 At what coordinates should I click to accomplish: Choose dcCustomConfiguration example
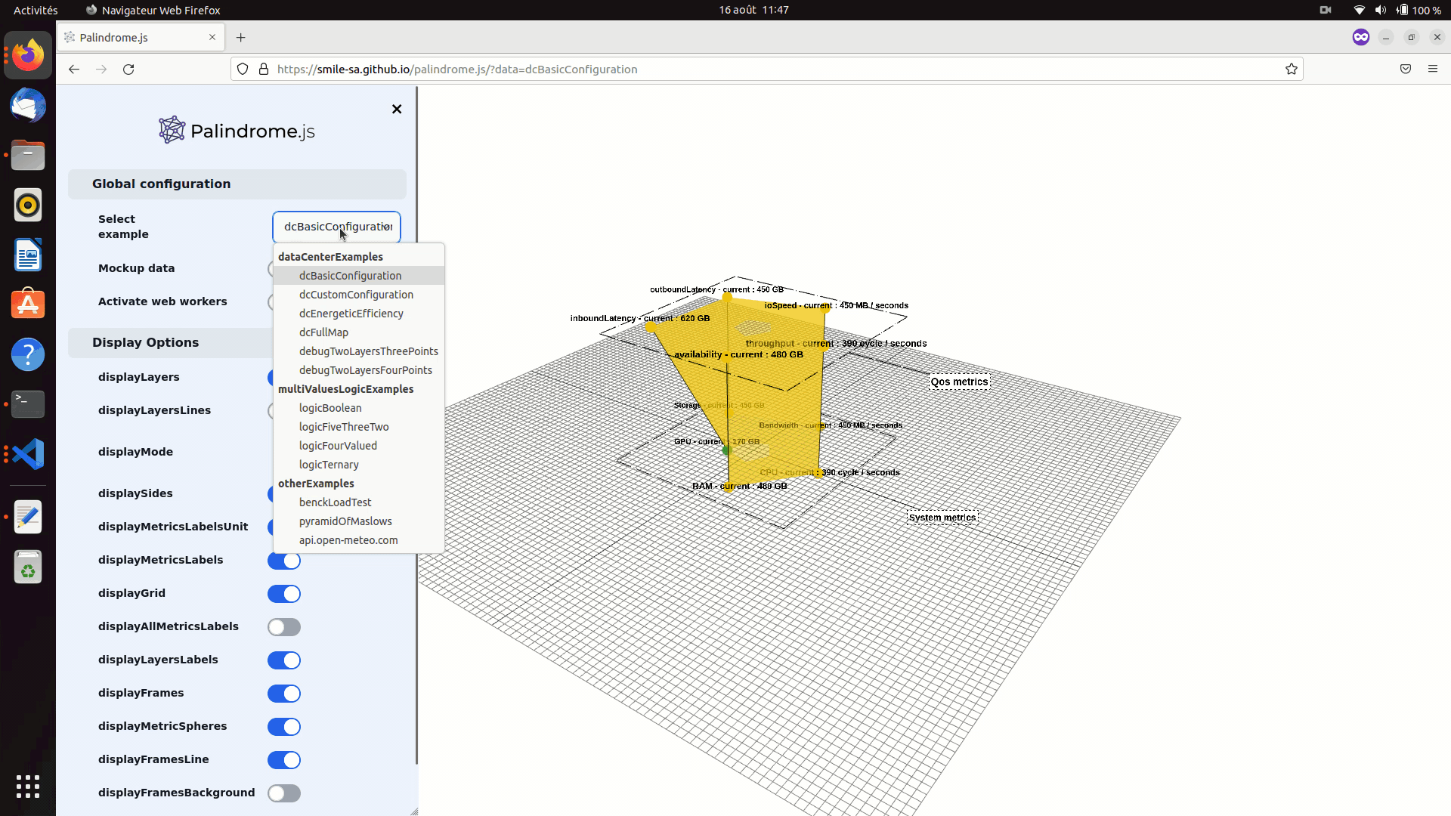(x=359, y=295)
